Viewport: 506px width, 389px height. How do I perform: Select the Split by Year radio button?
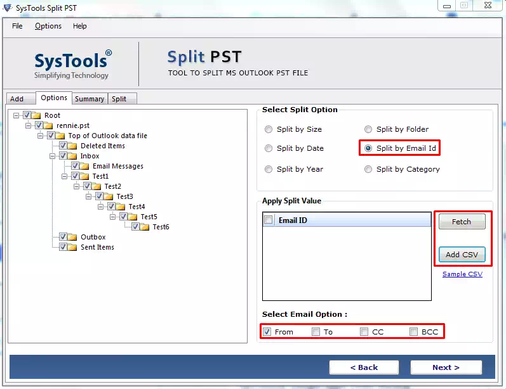[x=269, y=169]
